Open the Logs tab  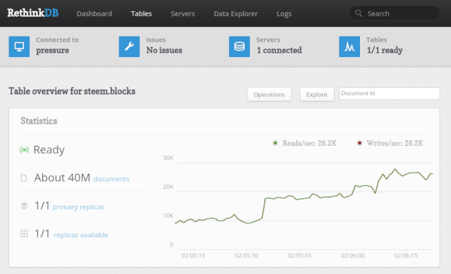point(284,13)
